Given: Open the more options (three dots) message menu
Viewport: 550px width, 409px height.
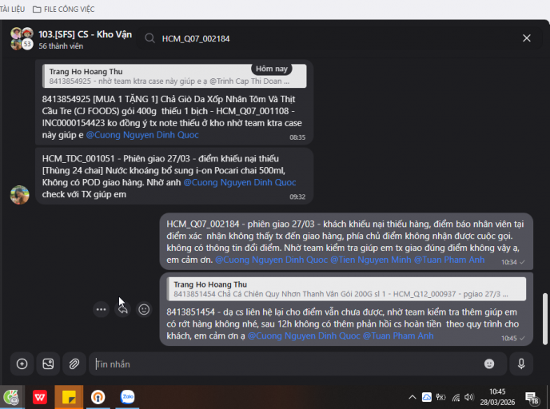Looking at the screenshot, I should [101, 309].
